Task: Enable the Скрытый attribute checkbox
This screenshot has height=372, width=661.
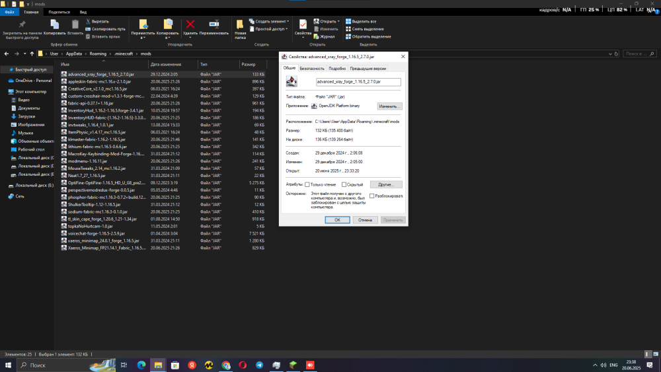Action: pos(344,184)
